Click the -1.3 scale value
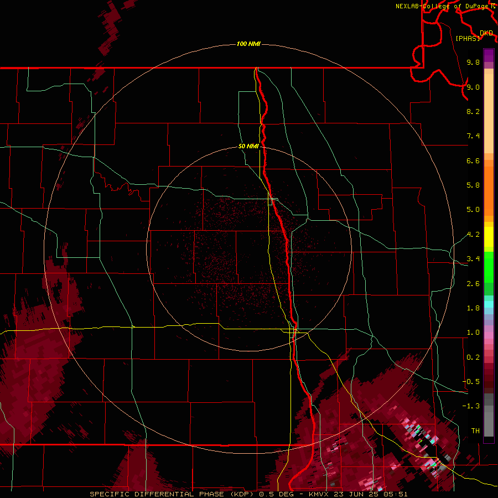The width and height of the screenshot is (498, 498). pyautogui.click(x=471, y=406)
